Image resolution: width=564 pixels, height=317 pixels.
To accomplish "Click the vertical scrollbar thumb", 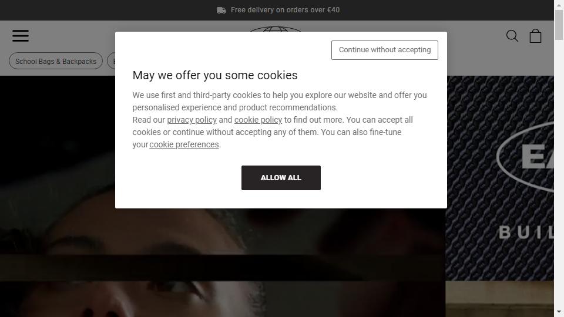I will tap(559, 25).
